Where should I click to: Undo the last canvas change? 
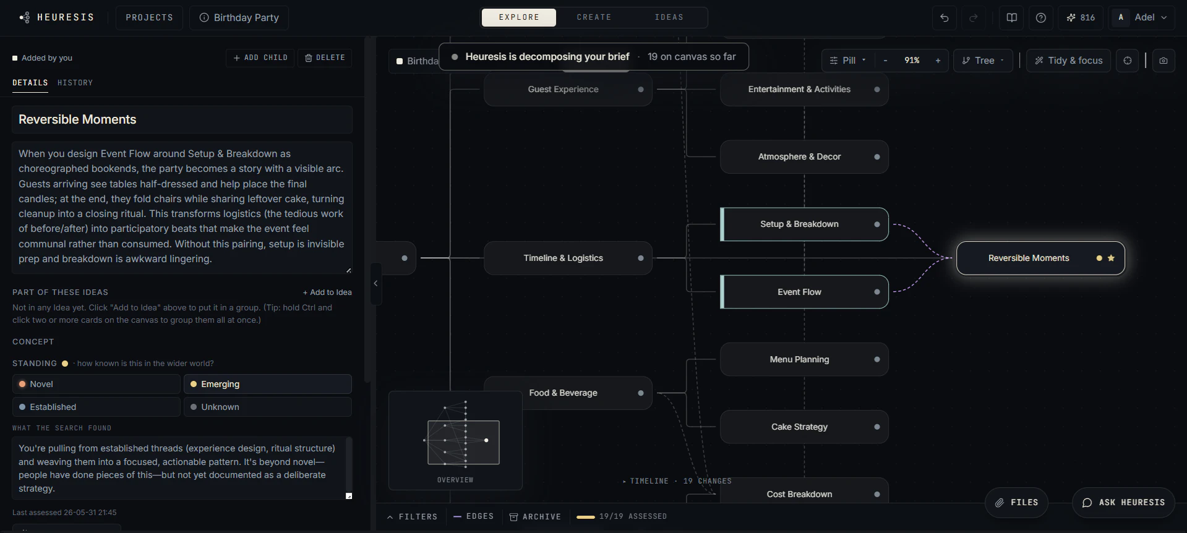click(945, 17)
